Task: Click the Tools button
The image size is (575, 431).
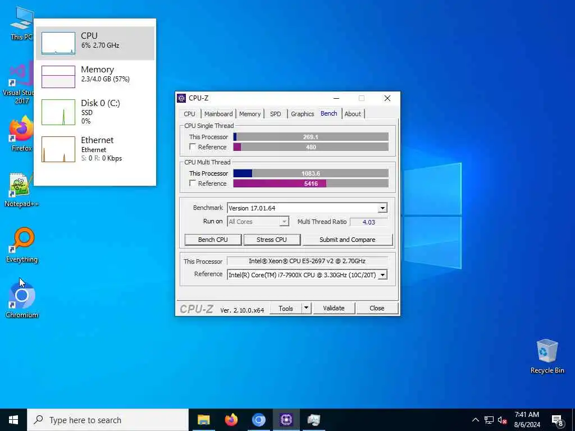Action: coord(286,308)
